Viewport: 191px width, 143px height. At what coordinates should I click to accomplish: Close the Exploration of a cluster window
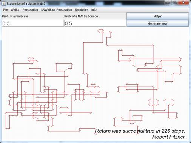point(183,3)
